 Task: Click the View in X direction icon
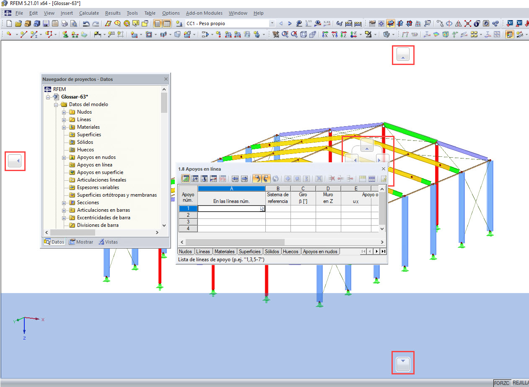pyautogui.click(x=325, y=34)
